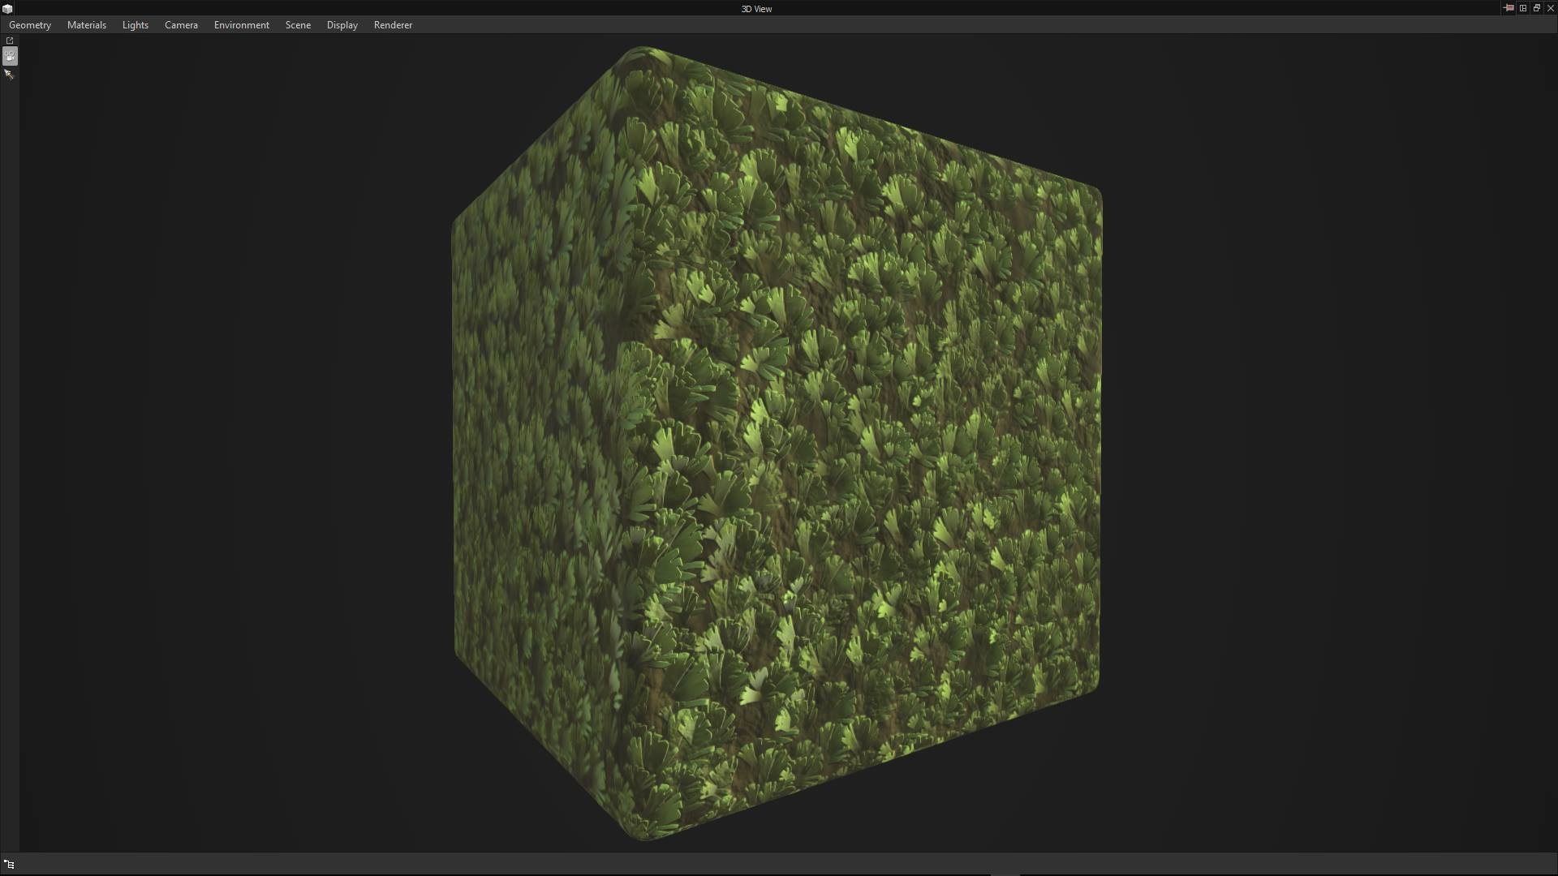Click the pop-out view icon in left toolbar
The image size is (1558, 876).
pos(10,41)
